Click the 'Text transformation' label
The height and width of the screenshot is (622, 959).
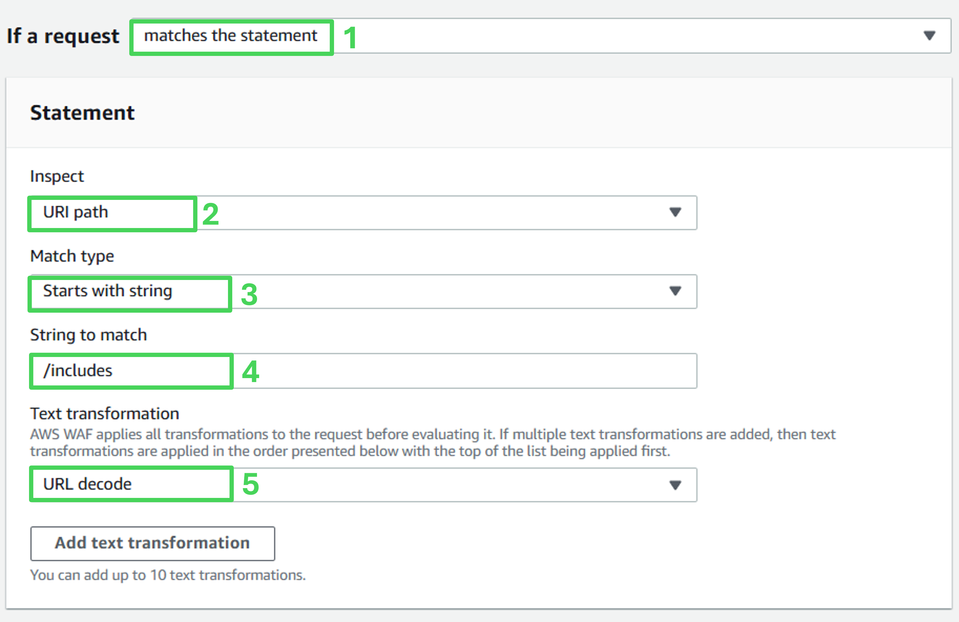pos(105,414)
